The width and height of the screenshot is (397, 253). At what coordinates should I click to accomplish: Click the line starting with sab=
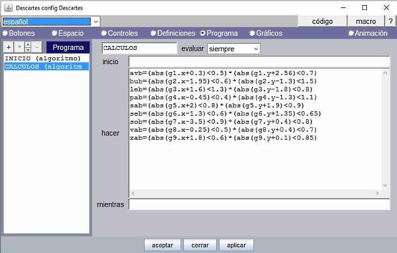click(x=217, y=106)
